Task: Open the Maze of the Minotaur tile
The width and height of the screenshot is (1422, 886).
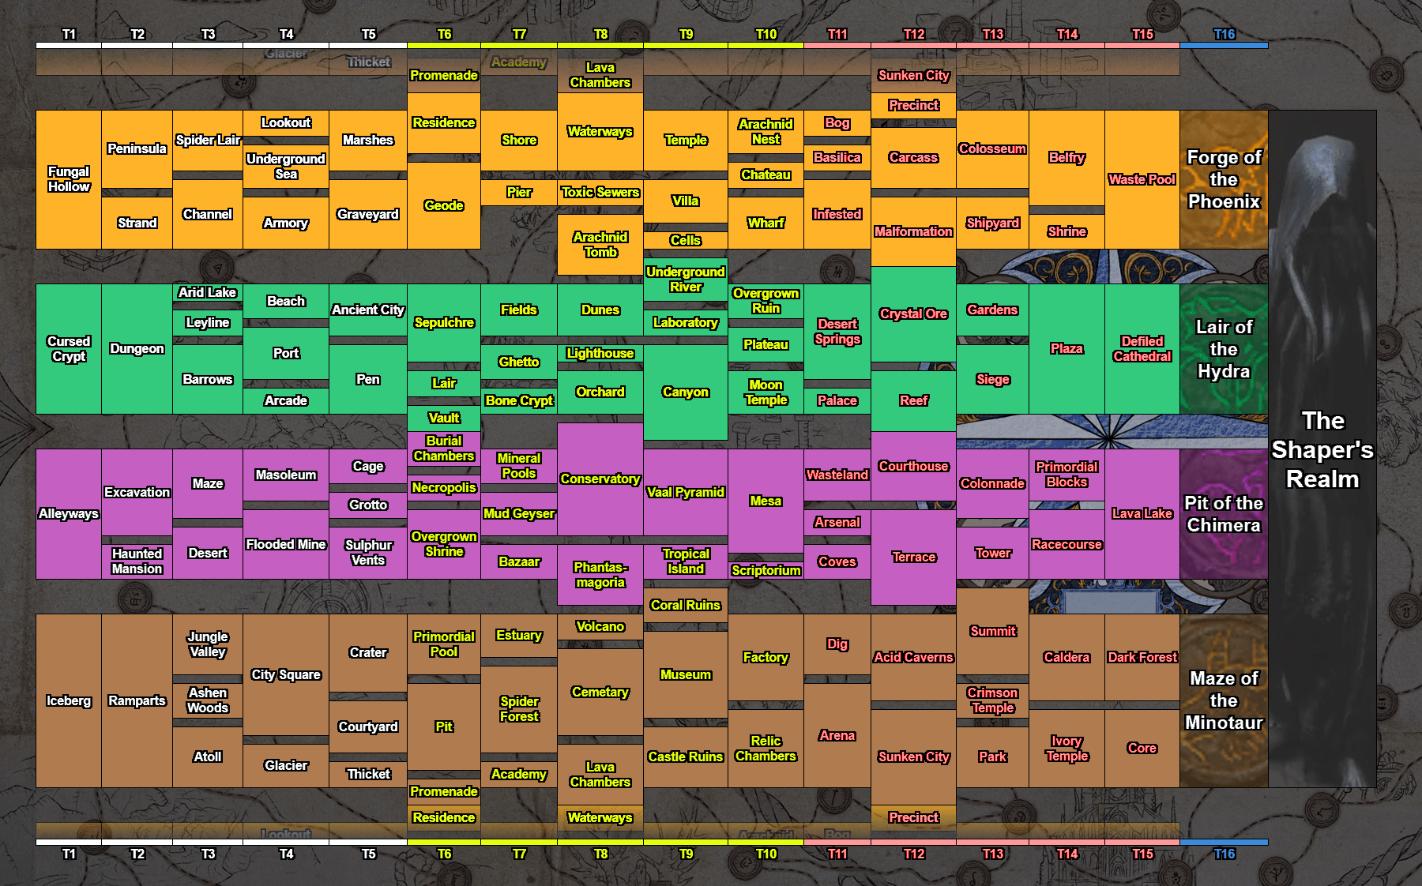Action: click(x=1224, y=700)
